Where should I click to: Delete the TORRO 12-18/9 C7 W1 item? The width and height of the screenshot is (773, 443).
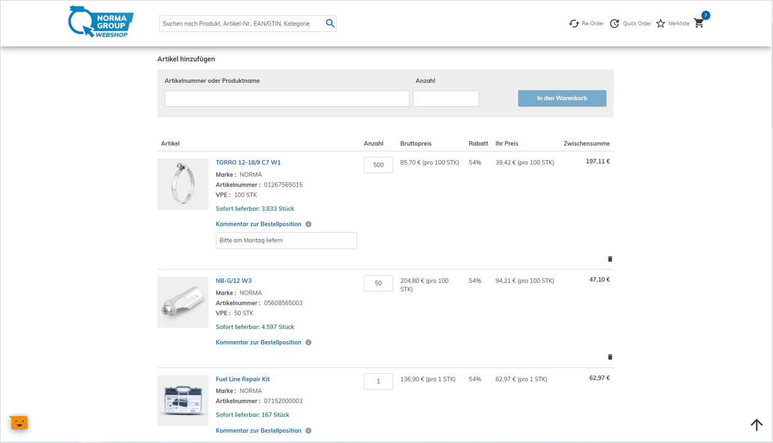click(x=610, y=259)
